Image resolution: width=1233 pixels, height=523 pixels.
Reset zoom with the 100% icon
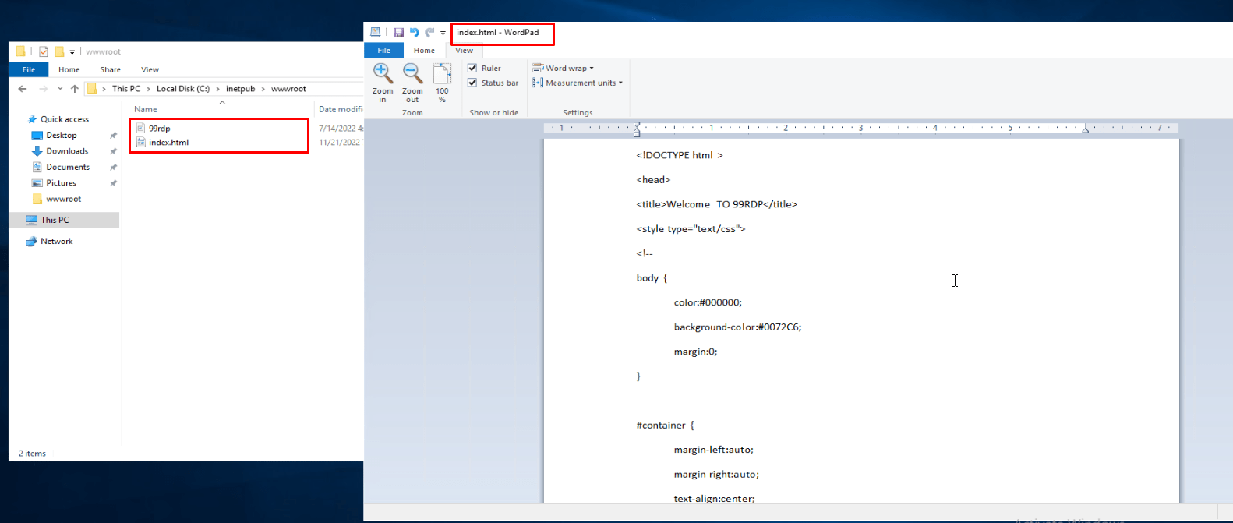point(442,75)
